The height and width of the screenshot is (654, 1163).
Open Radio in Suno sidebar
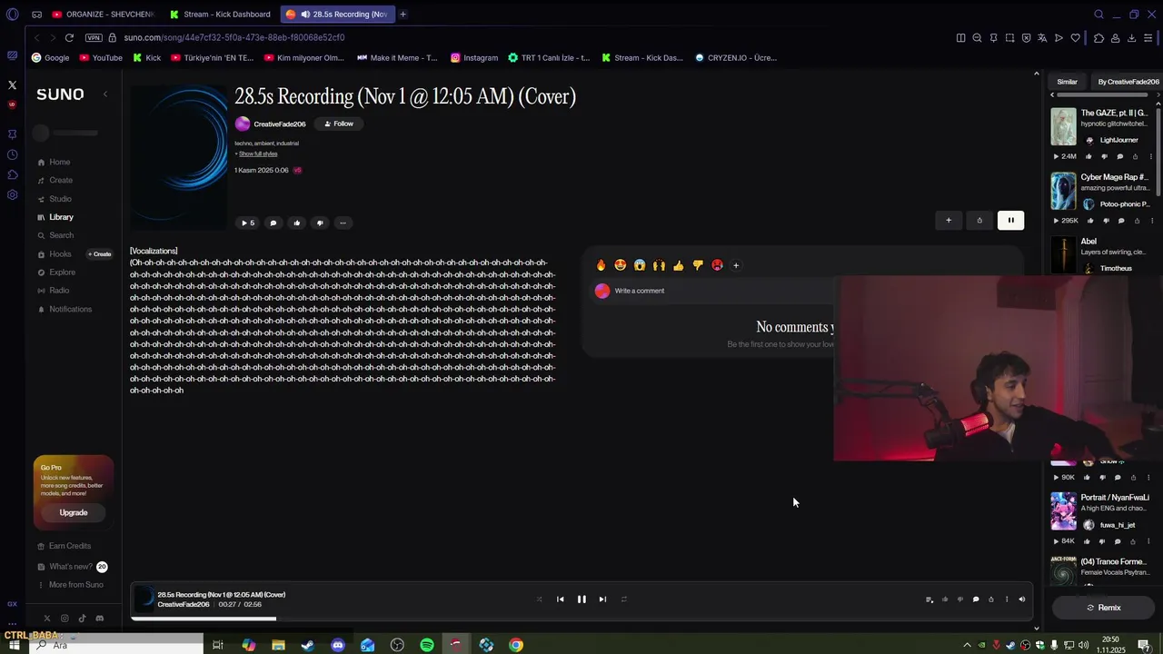click(x=59, y=291)
